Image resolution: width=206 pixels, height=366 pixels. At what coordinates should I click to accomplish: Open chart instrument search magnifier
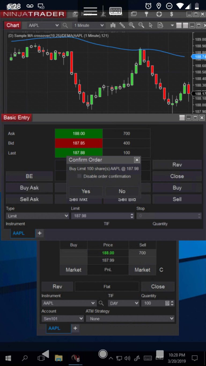65,25
